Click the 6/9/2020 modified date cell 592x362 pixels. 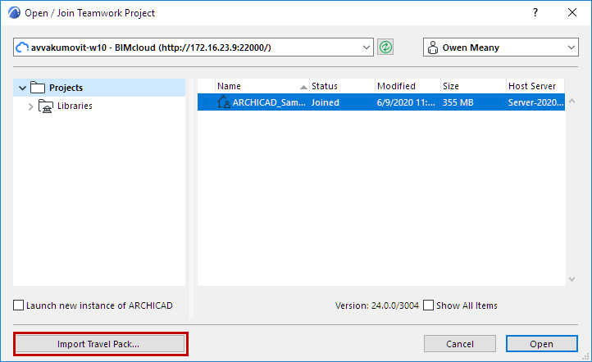[406, 102]
